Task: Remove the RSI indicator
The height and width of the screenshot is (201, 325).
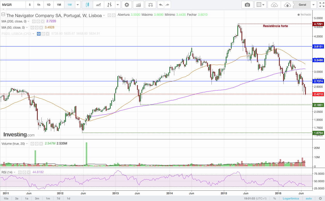Action: (28, 172)
